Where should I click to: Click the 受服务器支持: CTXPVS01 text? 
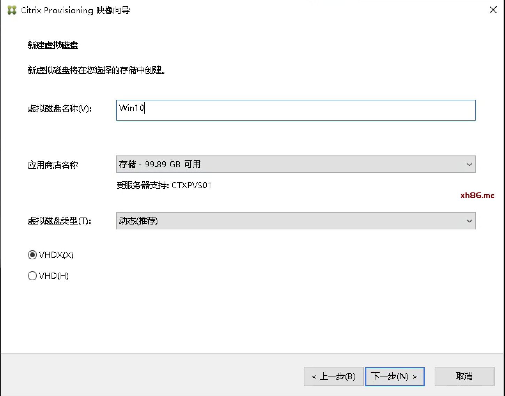point(164,185)
